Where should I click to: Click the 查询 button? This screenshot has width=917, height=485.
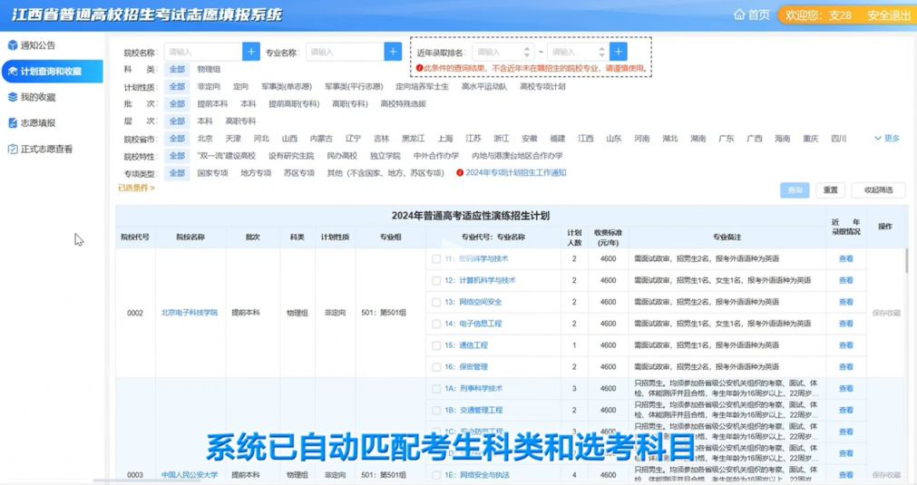point(795,189)
